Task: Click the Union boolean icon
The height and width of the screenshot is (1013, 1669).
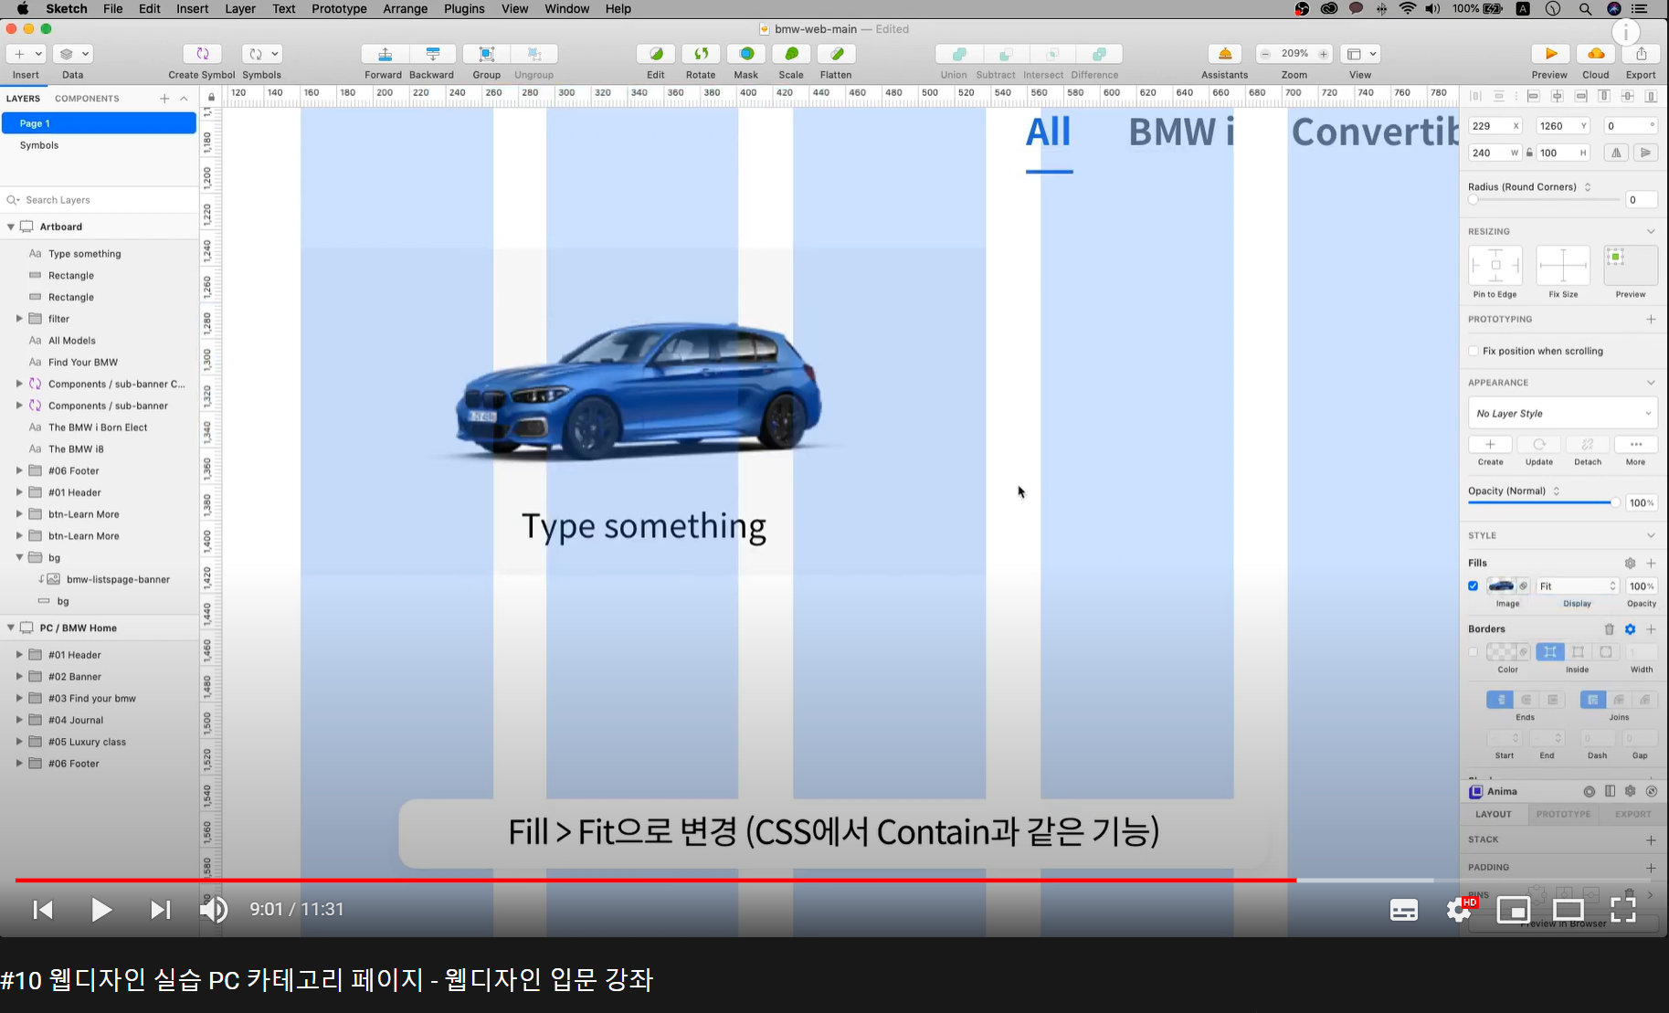Action: pyautogui.click(x=958, y=54)
